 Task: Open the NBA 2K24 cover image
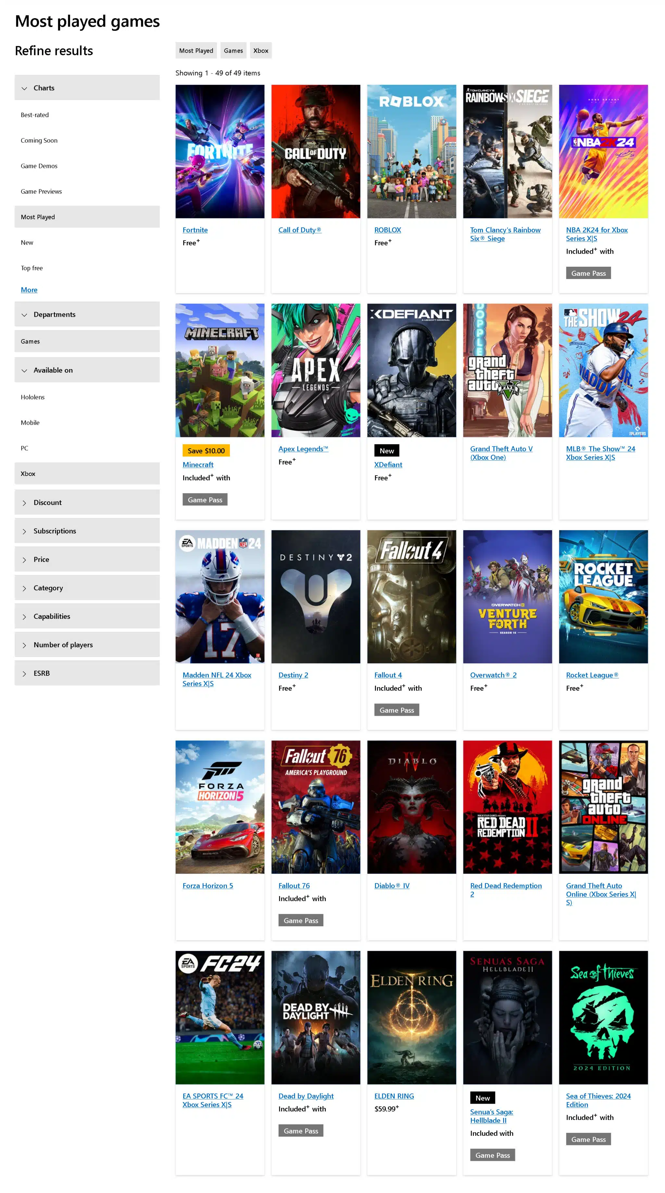click(603, 151)
